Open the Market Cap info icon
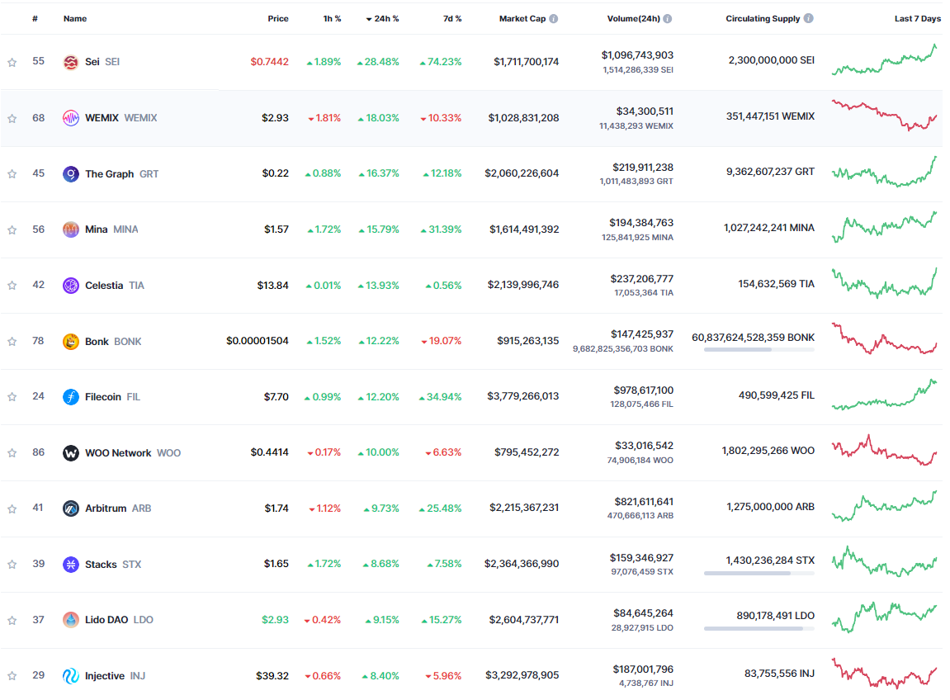The width and height of the screenshot is (950, 700). click(553, 19)
